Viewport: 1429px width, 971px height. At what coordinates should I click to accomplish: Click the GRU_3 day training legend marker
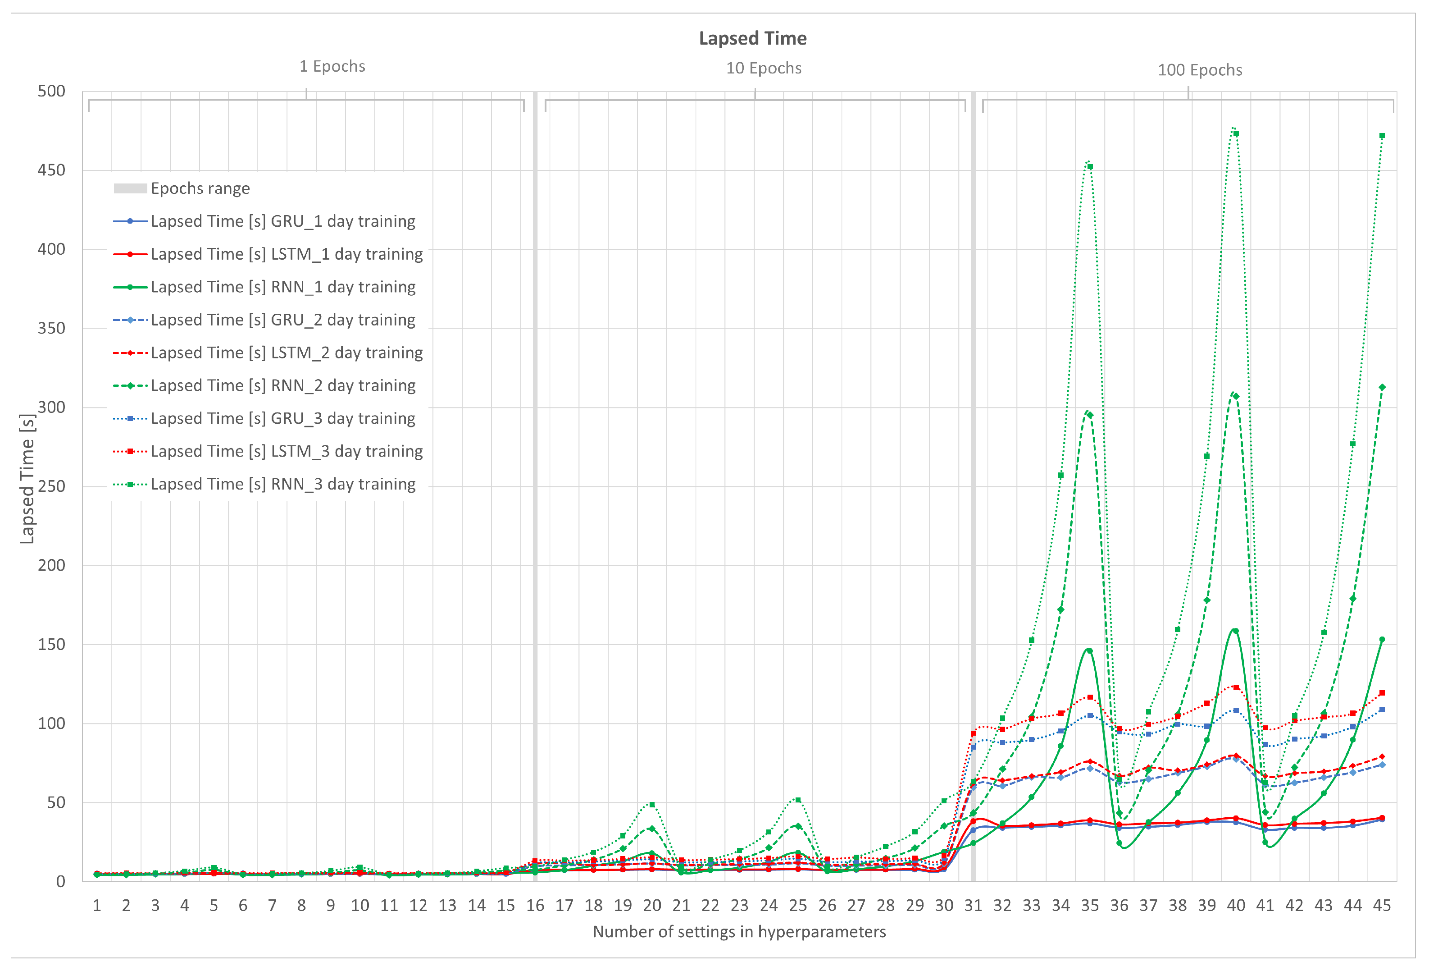pyautogui.click(x=130, y=418)
